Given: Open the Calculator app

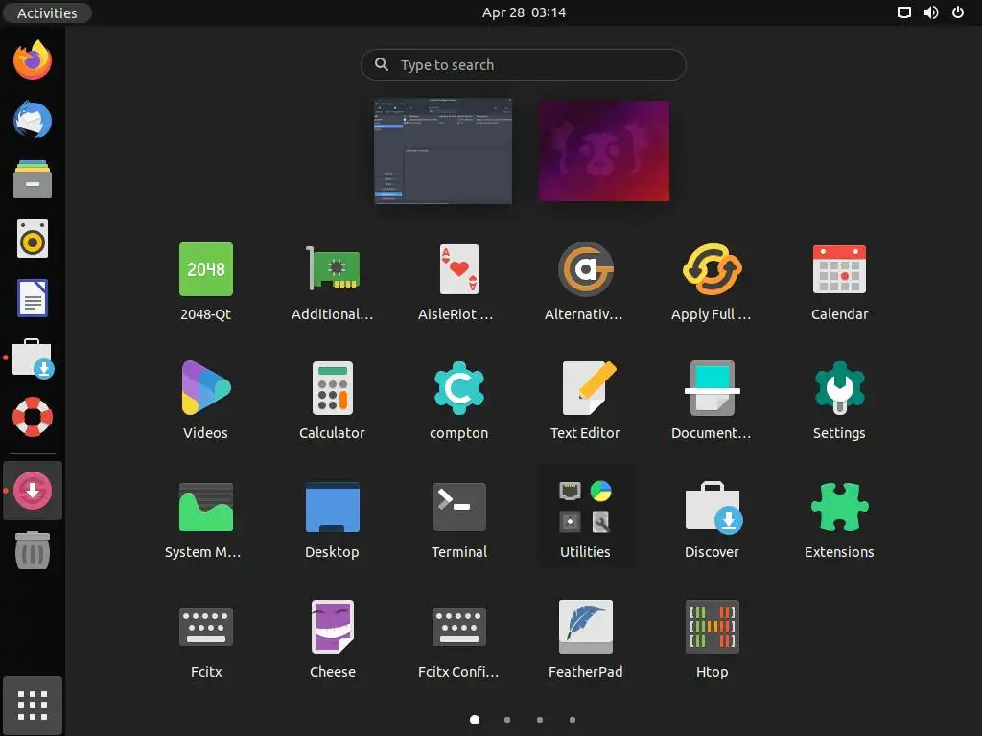Looking at the screenshot, I should (x=333, y=401).
